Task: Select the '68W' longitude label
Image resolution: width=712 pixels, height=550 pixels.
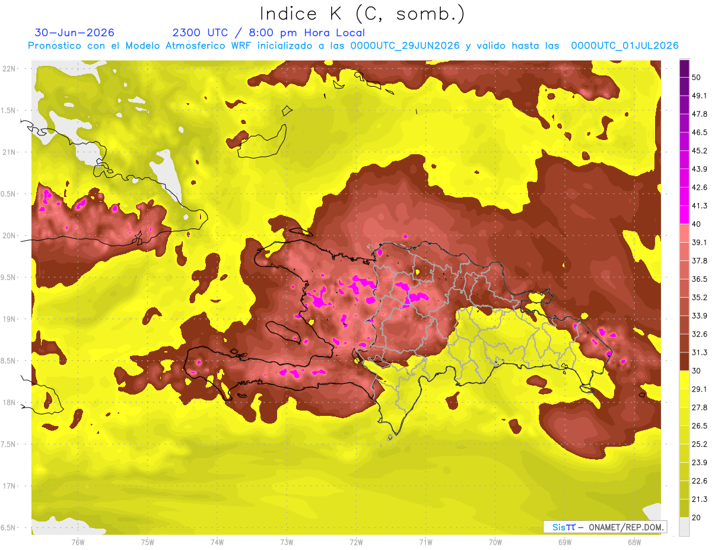Action: point(634,542)
